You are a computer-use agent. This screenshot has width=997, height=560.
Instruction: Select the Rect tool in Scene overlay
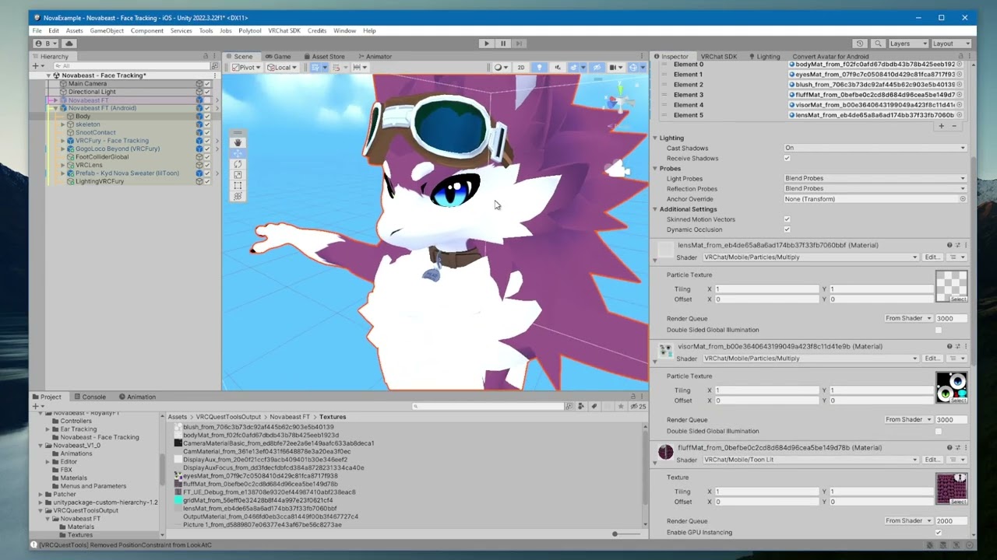(238, 186)
